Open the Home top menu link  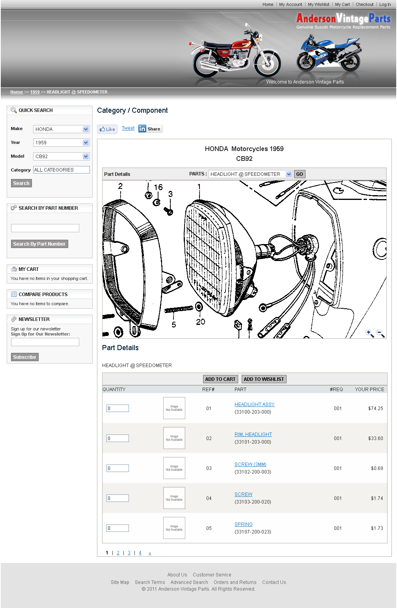point(268,4)
